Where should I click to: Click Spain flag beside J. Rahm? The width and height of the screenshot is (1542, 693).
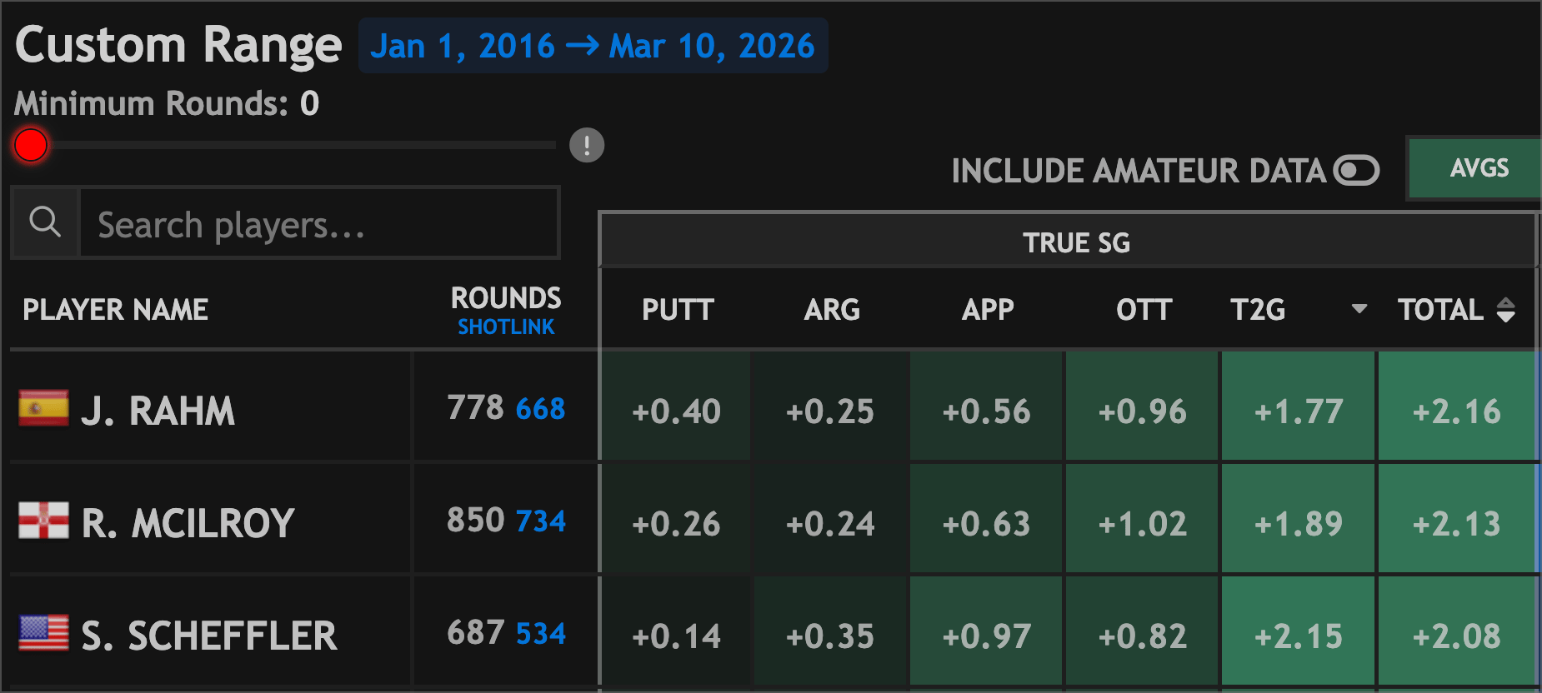tap(43, 408)
